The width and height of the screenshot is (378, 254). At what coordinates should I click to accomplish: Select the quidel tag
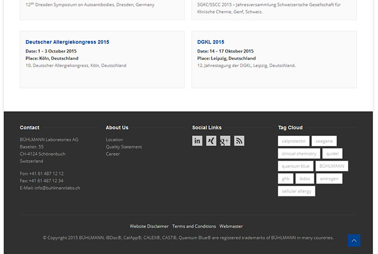click(x=332, y=153)
